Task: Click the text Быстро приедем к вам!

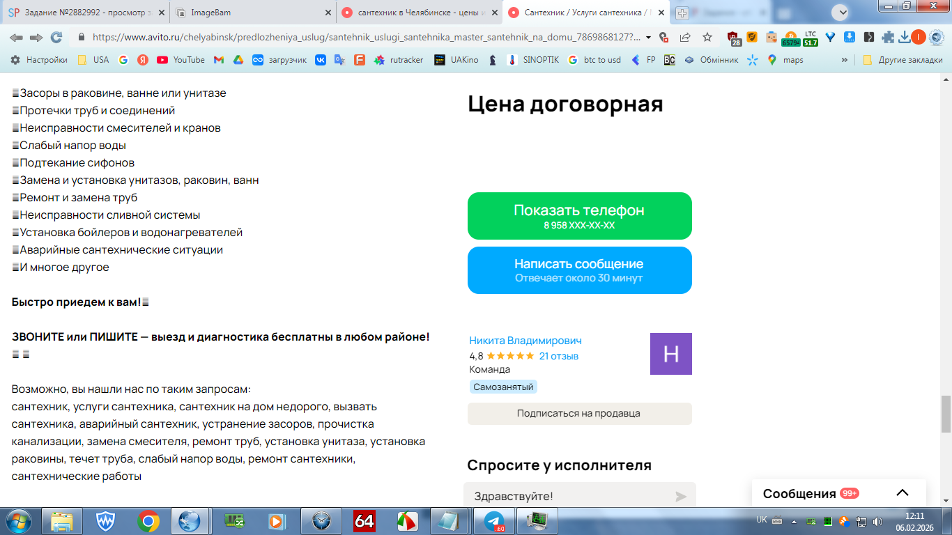Action: pos(77,302)
